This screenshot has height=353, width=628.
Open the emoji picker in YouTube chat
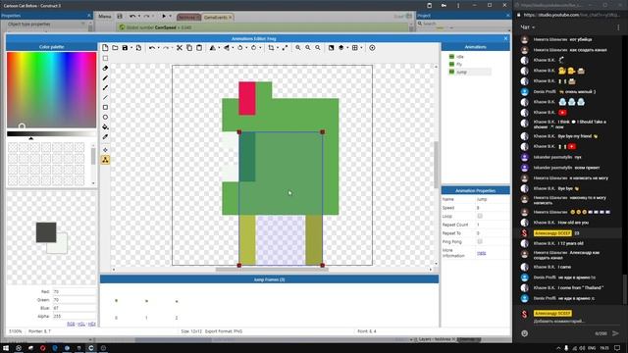525,333
